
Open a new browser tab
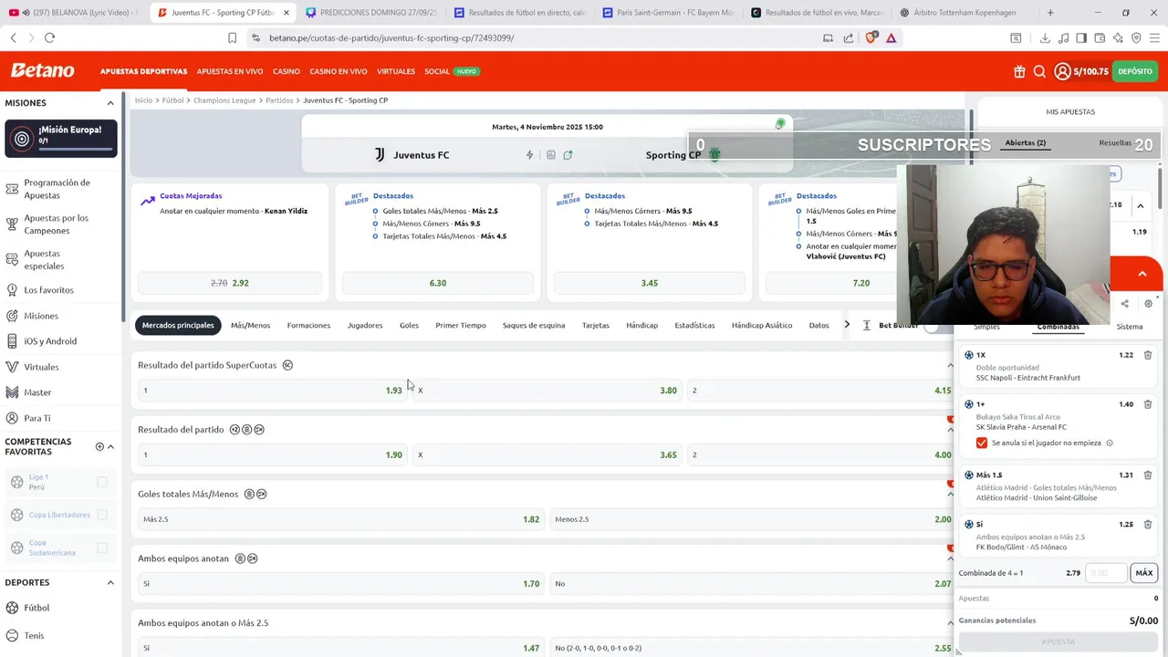tap(1050, 13)
